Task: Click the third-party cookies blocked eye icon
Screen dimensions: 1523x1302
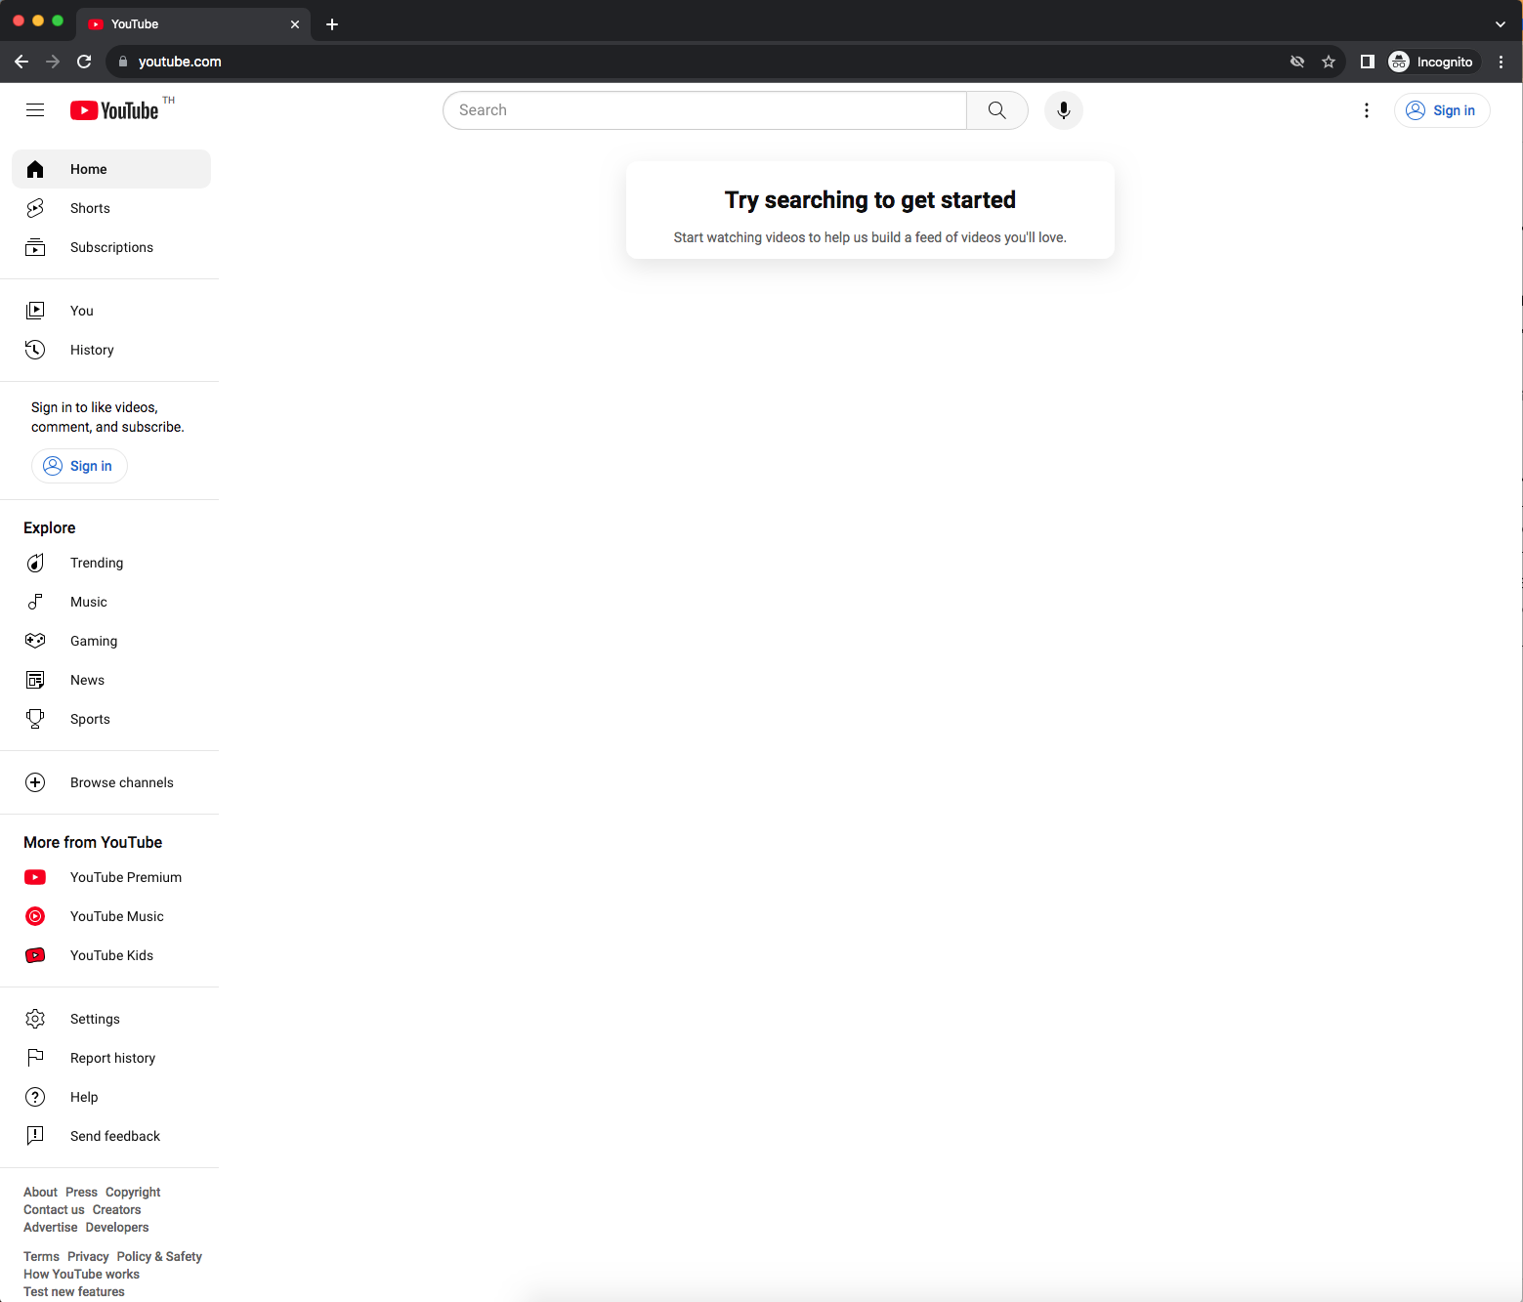Action: (1297, 62)
